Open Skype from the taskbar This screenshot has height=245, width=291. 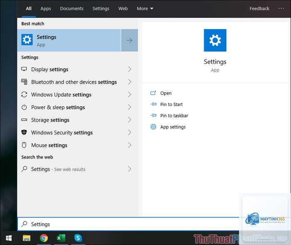click(x=78, y=238)
